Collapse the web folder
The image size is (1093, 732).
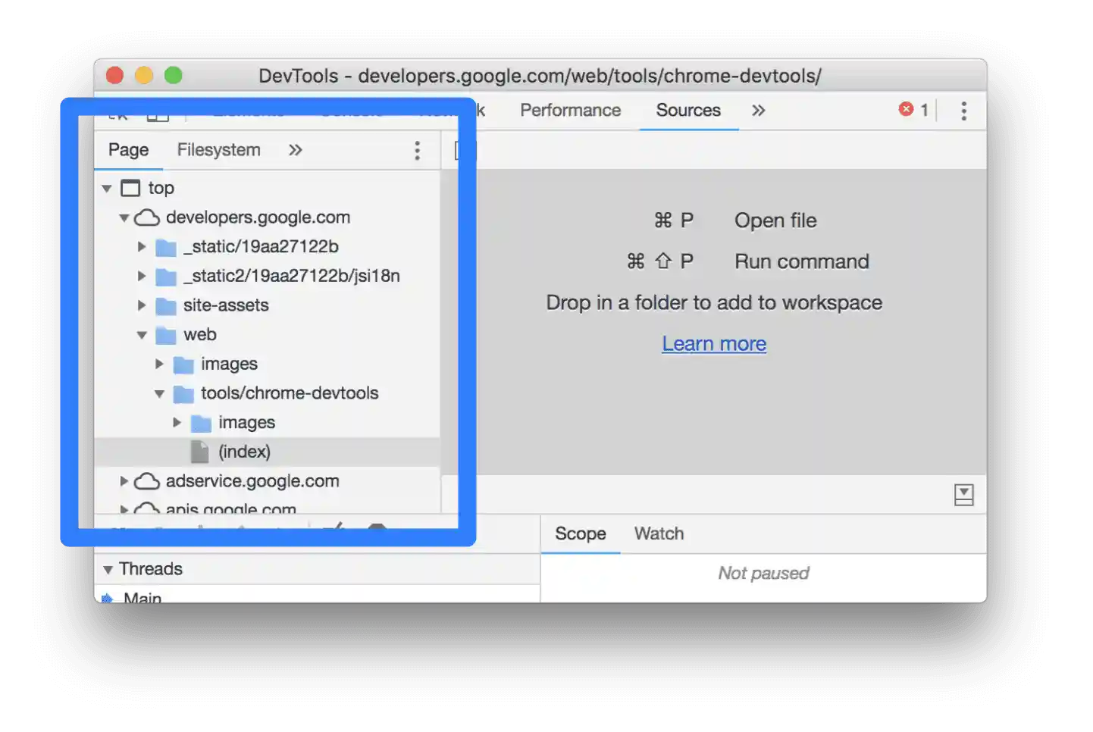click(142, 335)
